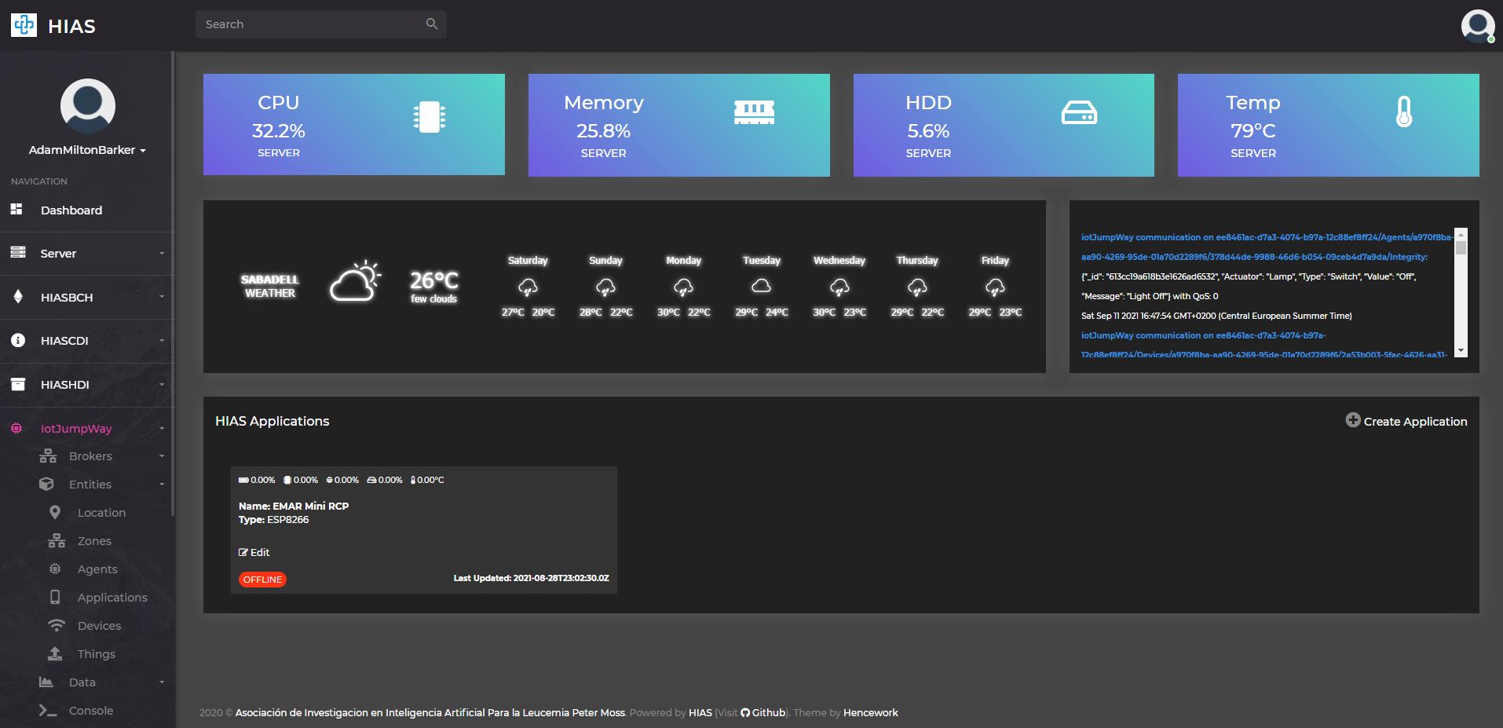Click the Devices wifi icon

click(x=57, y=625)
